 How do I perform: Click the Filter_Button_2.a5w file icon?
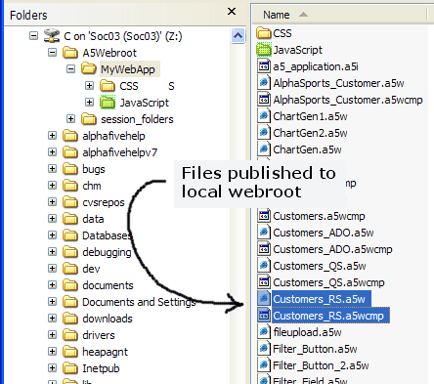click(x=264, y=365)
